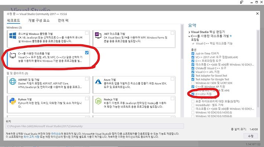Select the 유니버설 Windows 플랫폼 개발 card title
Image resolution: width=264 pixels, height=147 pixels.
(x=35, y=34)
